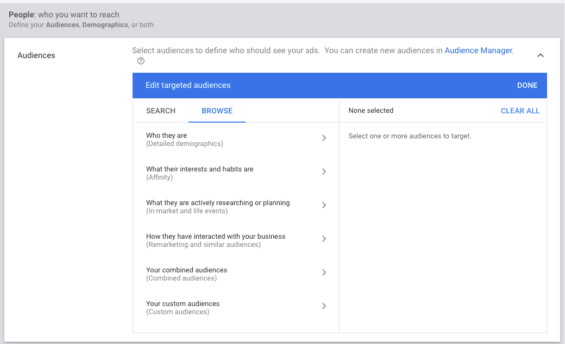Click the DONE button
This screenshot has width=565, height=344.
[527, 85]
